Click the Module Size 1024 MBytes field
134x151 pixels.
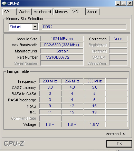(x=62, y=39)
